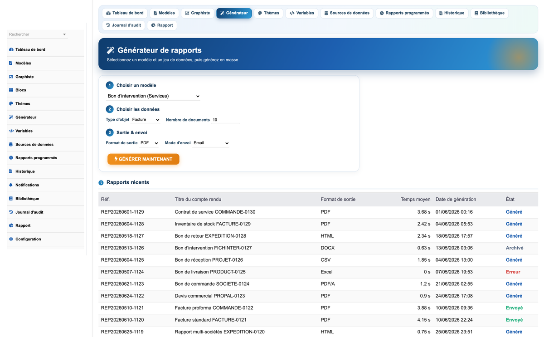Click the Thèmes palette icon in sidebar
544x337 pixels.
[x=11, y=103]
